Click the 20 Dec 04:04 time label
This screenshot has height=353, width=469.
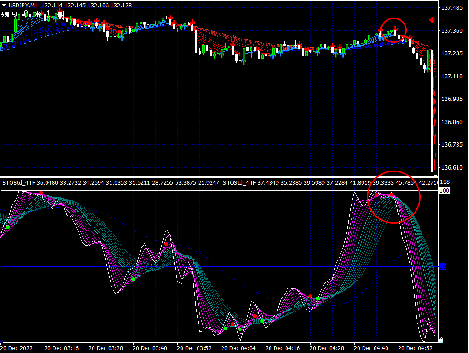pos(238,348)
